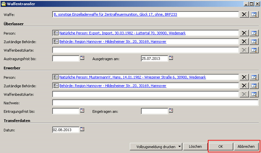Focus the Eingetragen am date field
Viewport: 261px width, 153px height.
pos(154,111)
